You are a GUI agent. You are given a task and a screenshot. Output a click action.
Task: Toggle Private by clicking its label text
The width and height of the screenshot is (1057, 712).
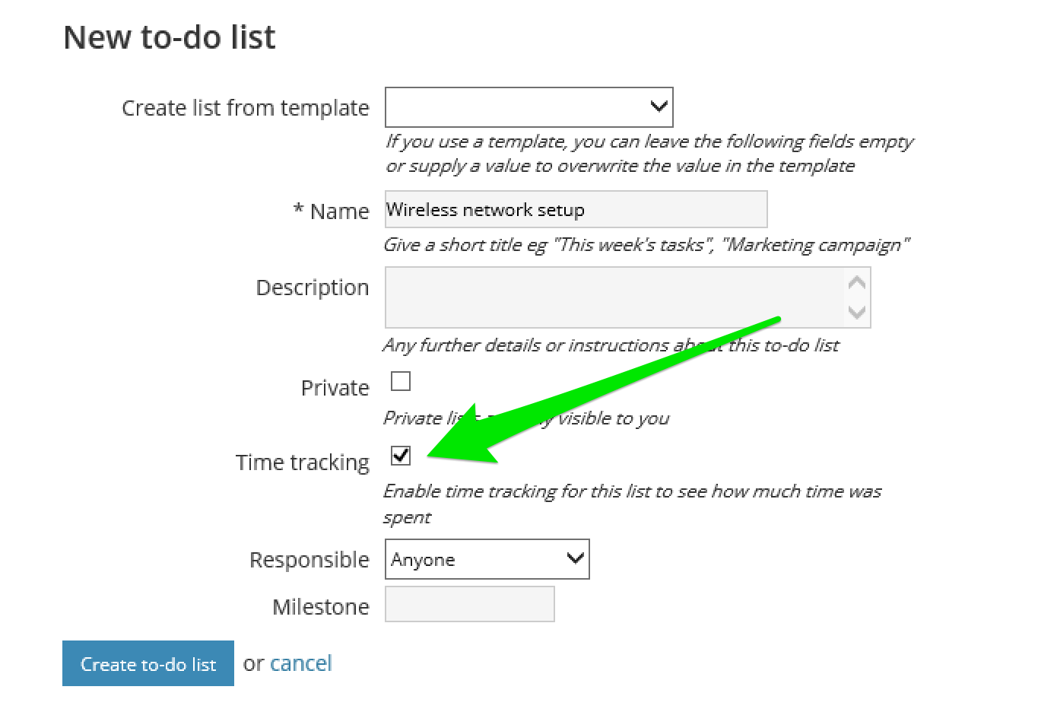[335, 387]
